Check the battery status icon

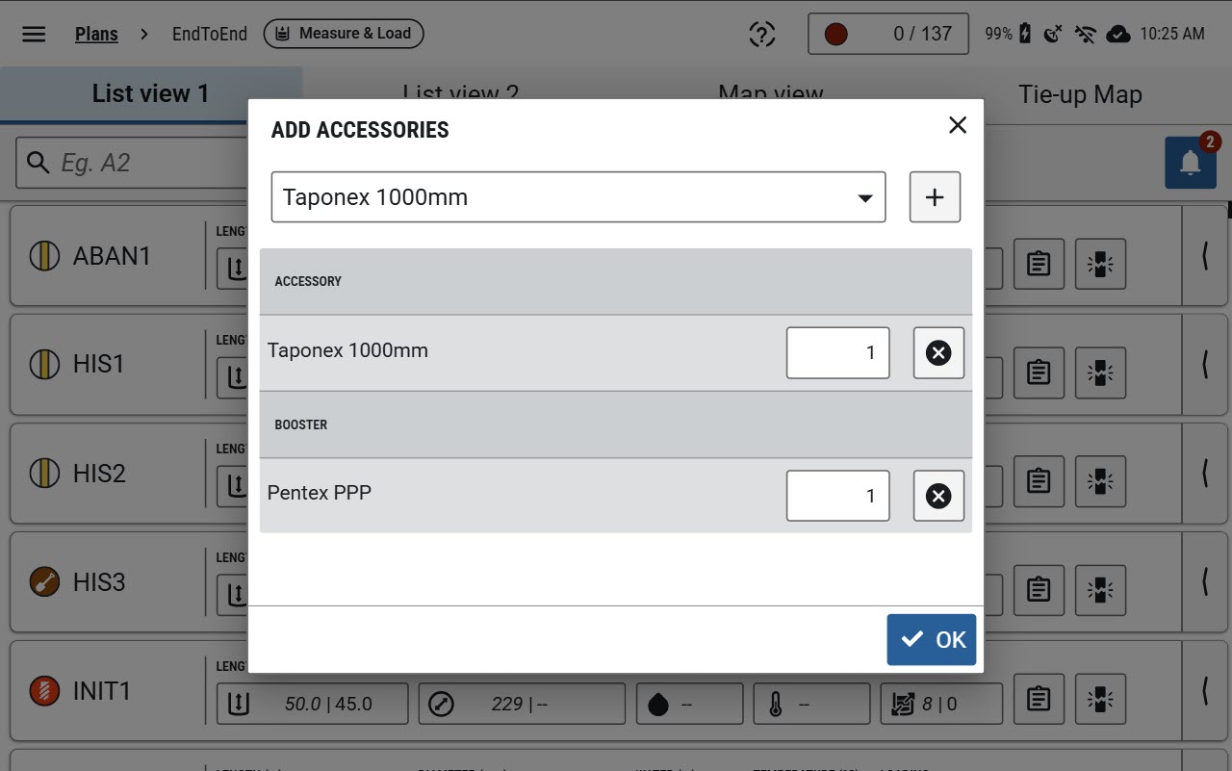pyautogui.click(x=1026, y=34)
